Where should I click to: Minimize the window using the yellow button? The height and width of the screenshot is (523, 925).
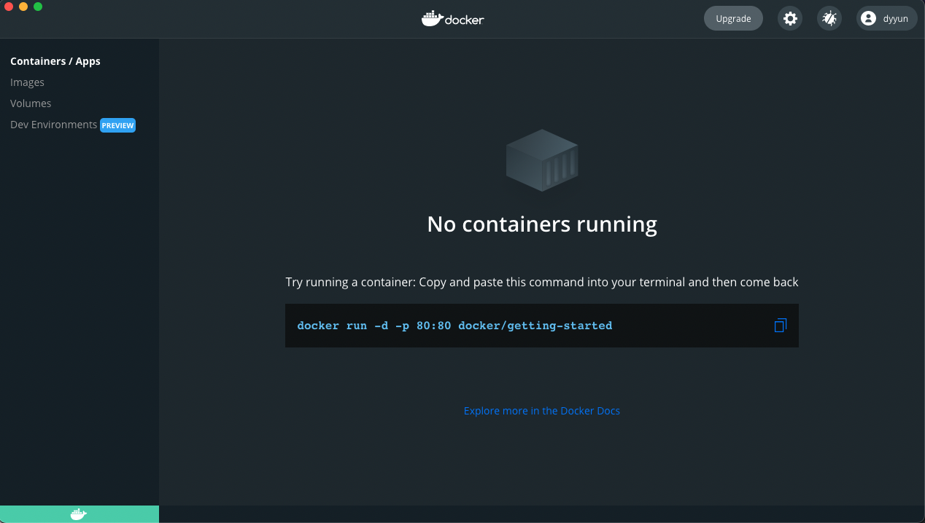[x=23, y=7]
